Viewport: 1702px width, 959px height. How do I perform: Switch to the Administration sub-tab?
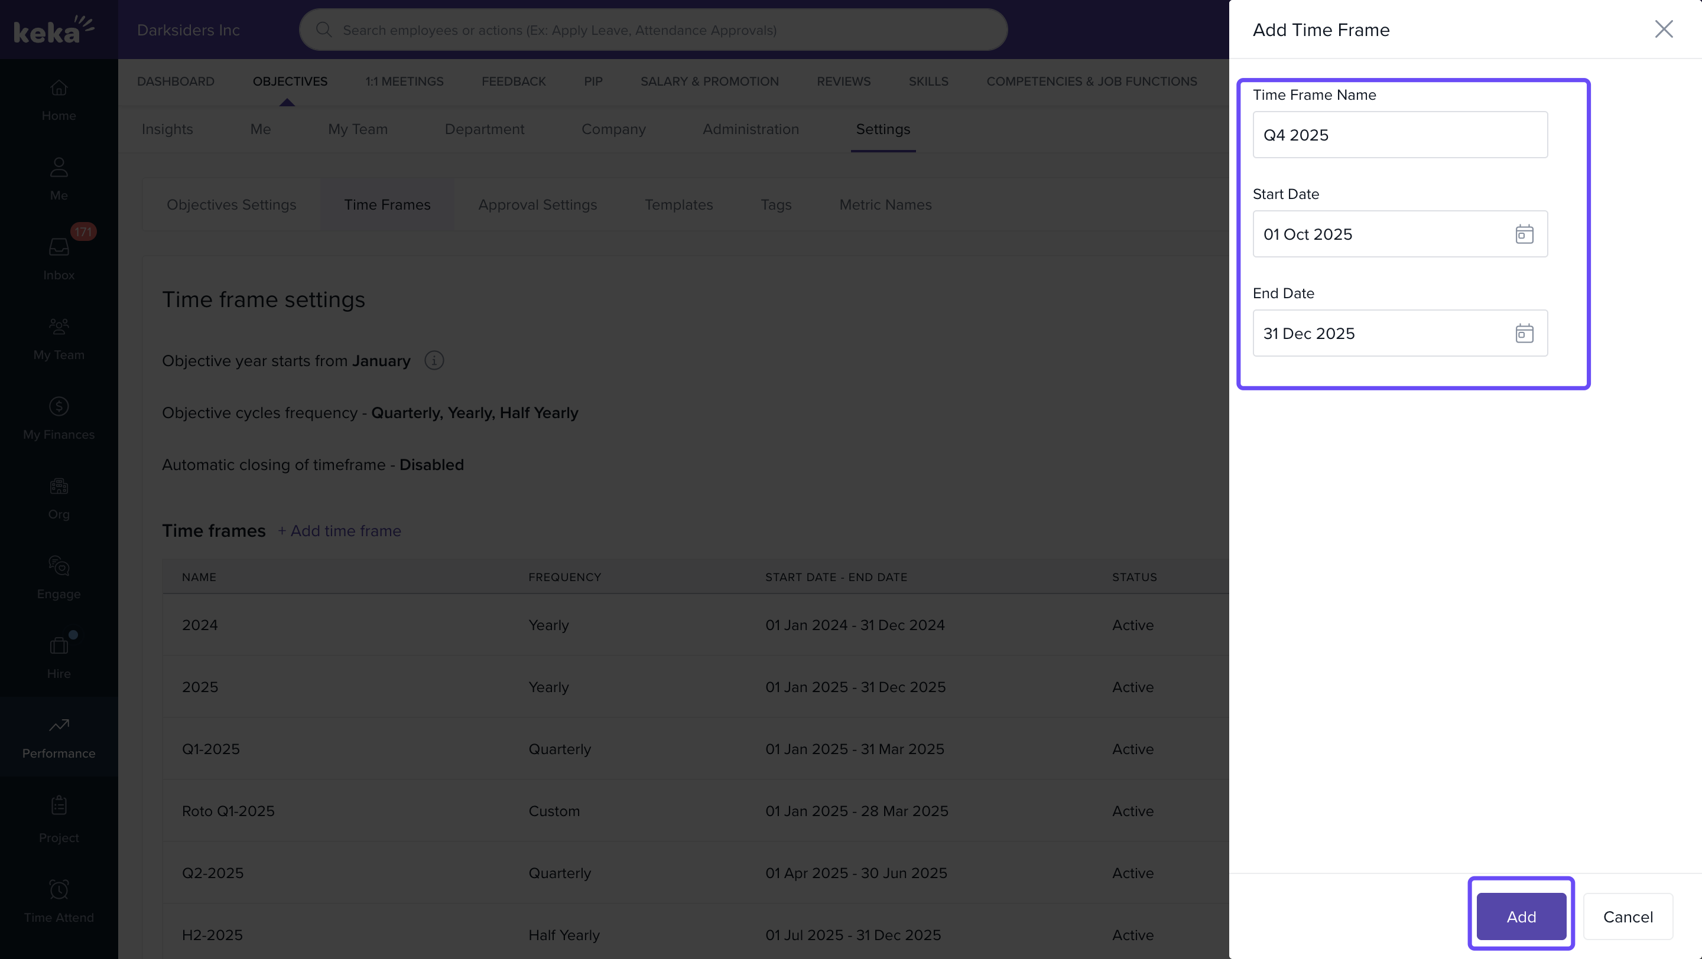751,129
